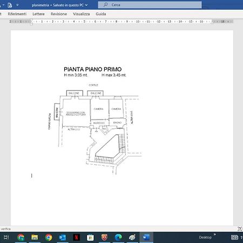Click the new document icon in title bar
Screen dimensions: 243x243
tap(10, 5)
